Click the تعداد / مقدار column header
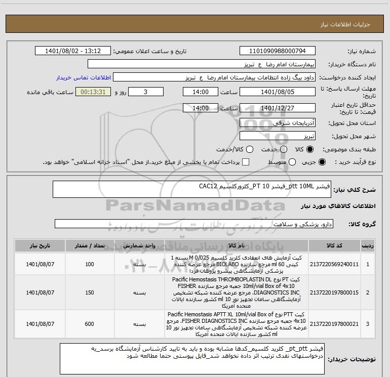Image resolution: width=390 pixels, height=377 pixels. click(90, 246)
